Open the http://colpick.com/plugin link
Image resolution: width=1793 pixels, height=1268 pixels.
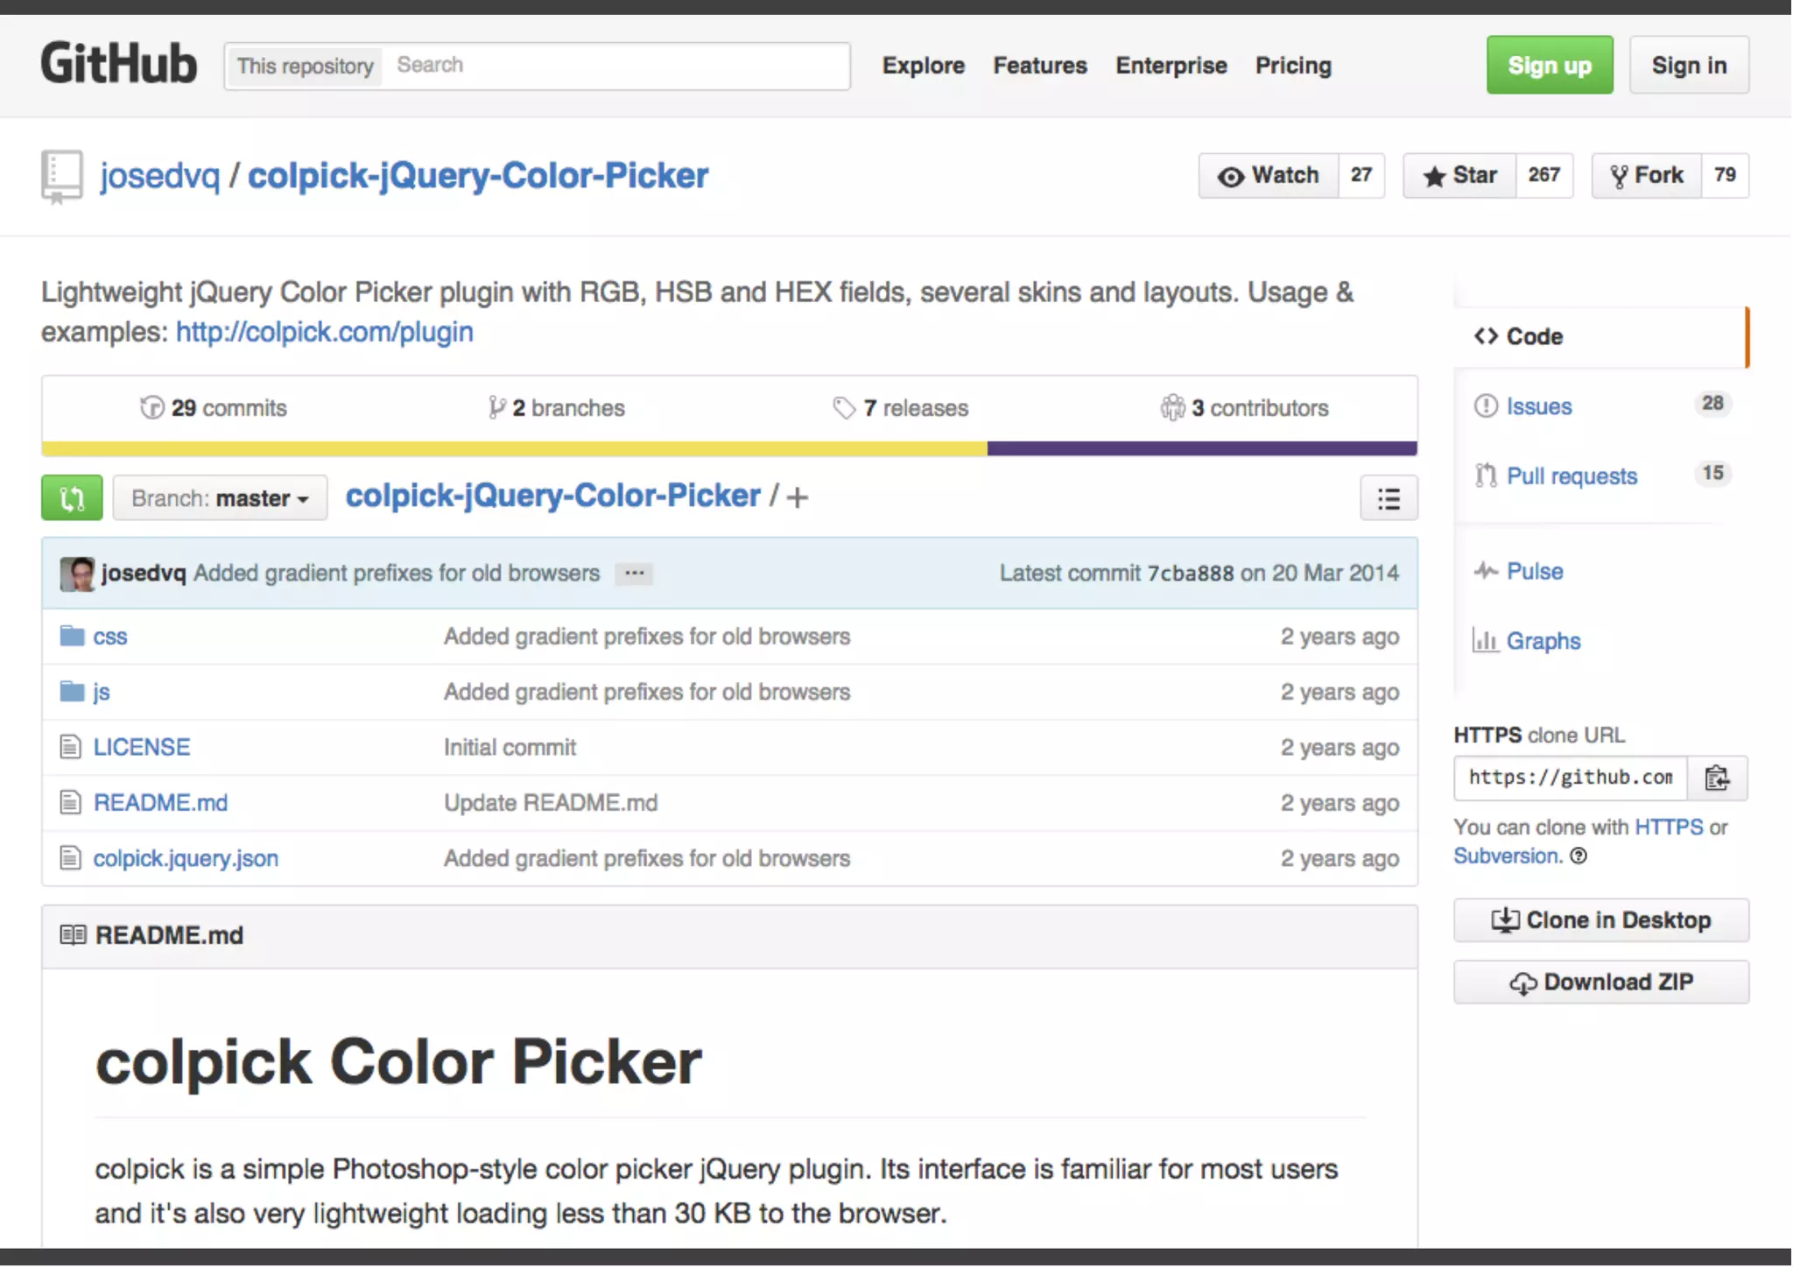pyautogui.click(x=325, y=332)
